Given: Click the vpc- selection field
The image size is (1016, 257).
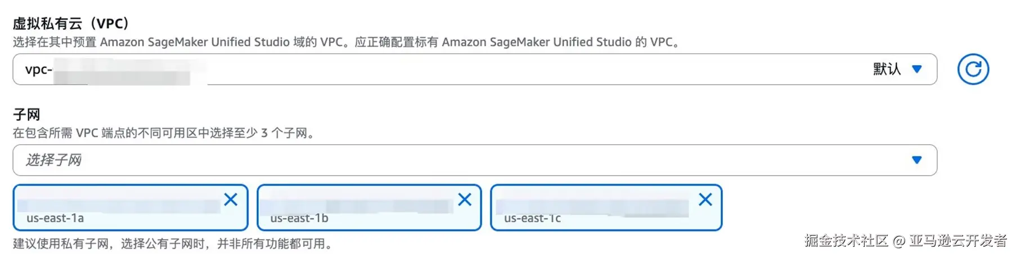Looking at the screenshot, I should pyautogui.click(x=450, y=69).
